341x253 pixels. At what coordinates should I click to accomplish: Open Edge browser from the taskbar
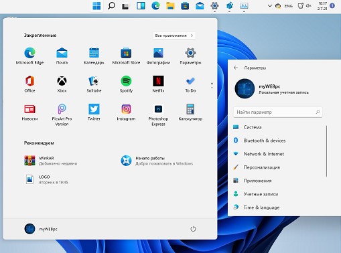point(155,6)
